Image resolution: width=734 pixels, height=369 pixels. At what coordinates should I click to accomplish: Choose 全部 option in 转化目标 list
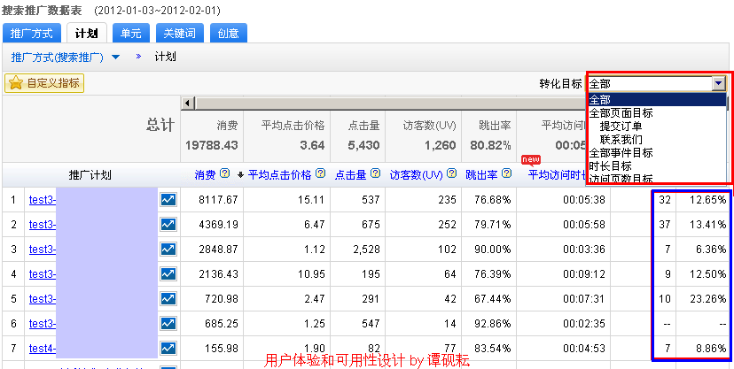[657, 99]
